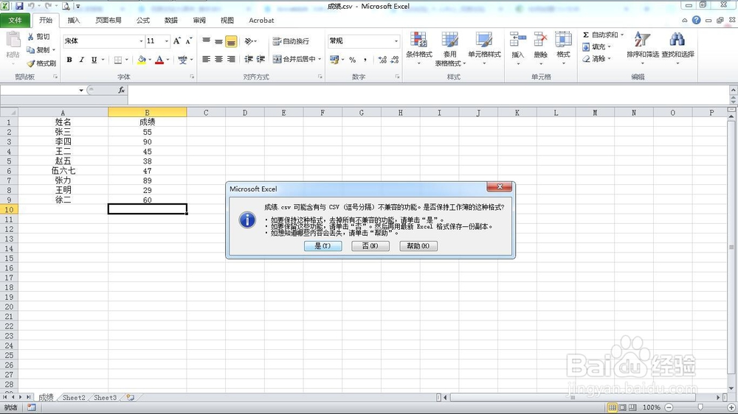Screen dimensions: 738x414
Task: Click center text horizontally icon
Action: pyautogui.click(x=218, y=59)
